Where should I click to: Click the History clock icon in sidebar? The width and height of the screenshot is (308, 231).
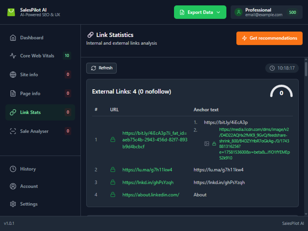coord(13,169)
